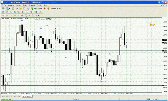Select the crosshair tool
Image resolution: width=168 pixels, height=101 pixels.
(x=7, y=15)
